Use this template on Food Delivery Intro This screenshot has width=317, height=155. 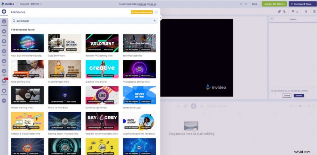click(20, 76)
